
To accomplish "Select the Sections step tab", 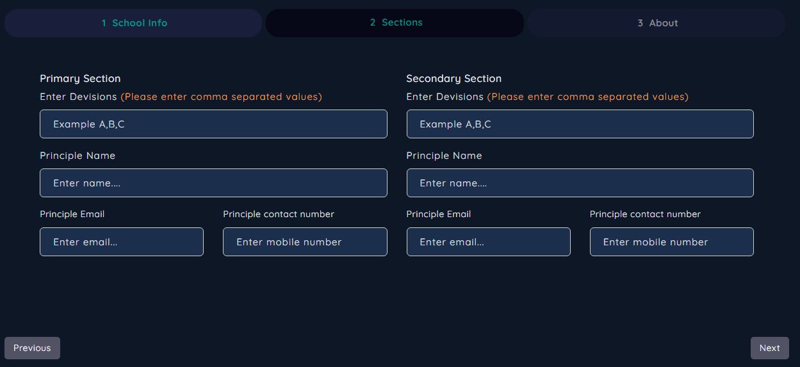I will [x=395, y=23].
